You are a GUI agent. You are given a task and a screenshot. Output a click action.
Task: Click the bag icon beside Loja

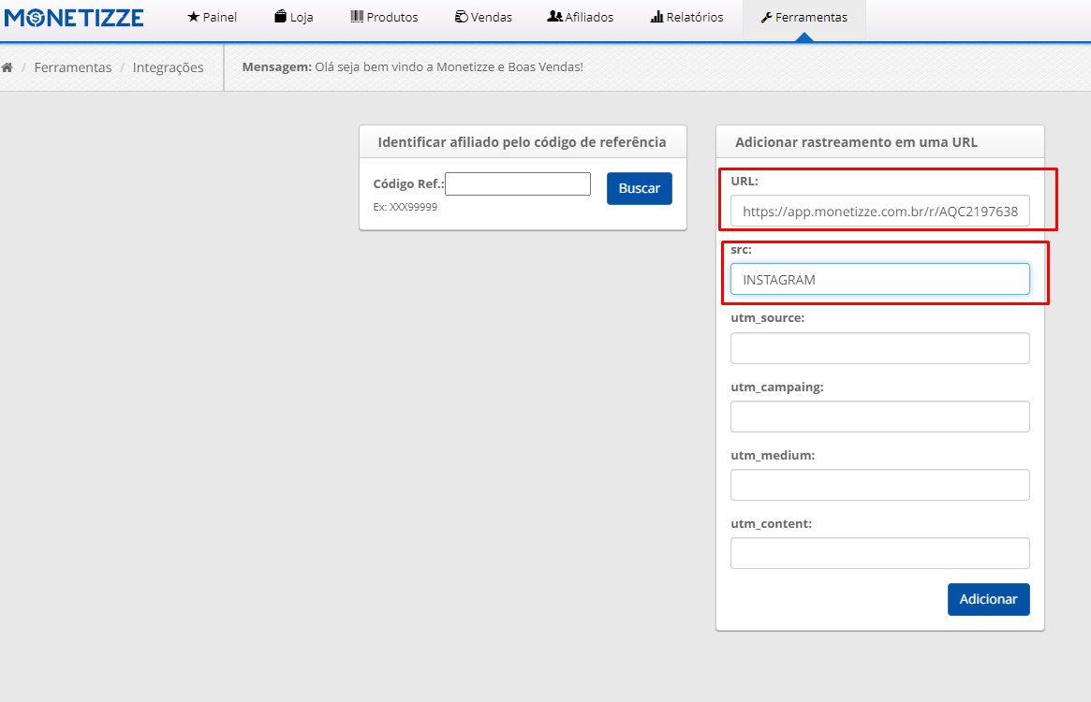pyautogui.click(x=280, y=17)
